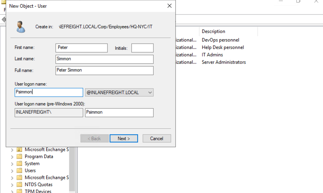This screenshot has width=323, height=193.
Task: Click the lower Microsoft Exchange folder icon
Action: click(19, 177)
